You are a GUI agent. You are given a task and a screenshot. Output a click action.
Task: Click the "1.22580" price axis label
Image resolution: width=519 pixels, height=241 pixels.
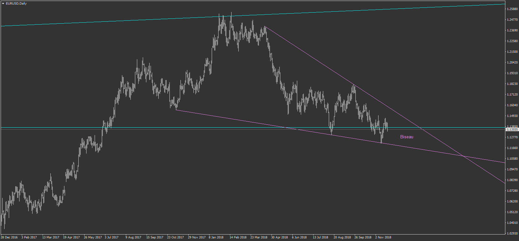click(x=512, y=41)
